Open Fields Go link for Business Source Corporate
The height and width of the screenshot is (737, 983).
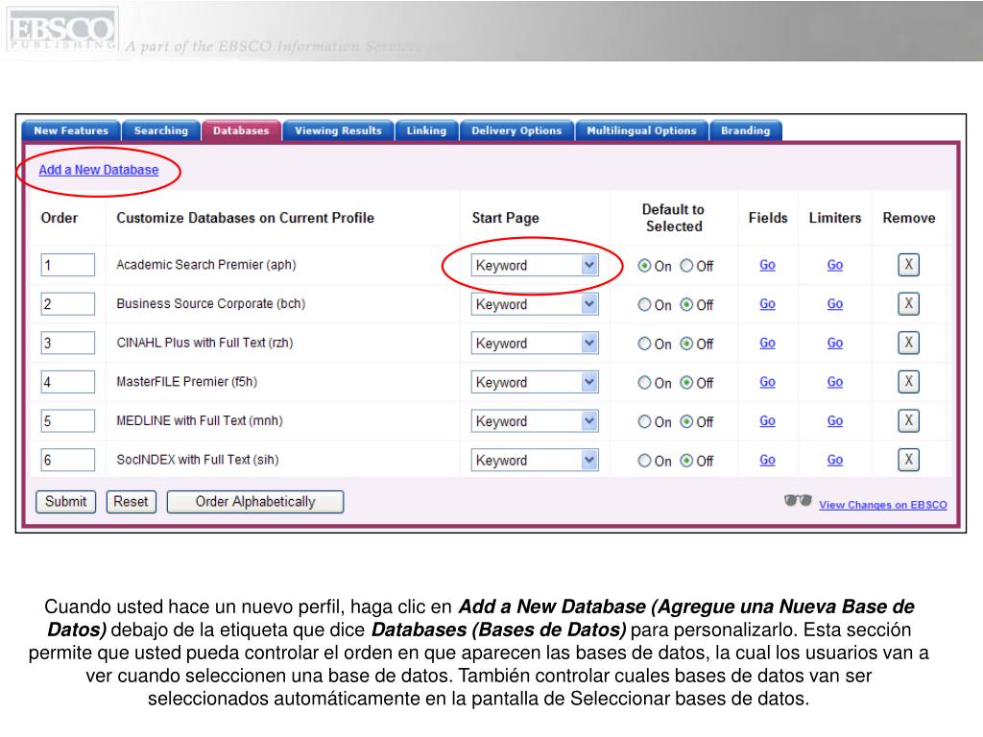[x=767, y=304]
